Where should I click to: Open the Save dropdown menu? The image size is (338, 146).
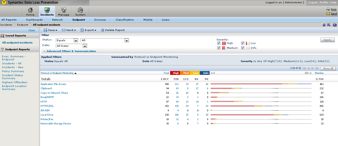pyautogui.click(x=51, y=30)
